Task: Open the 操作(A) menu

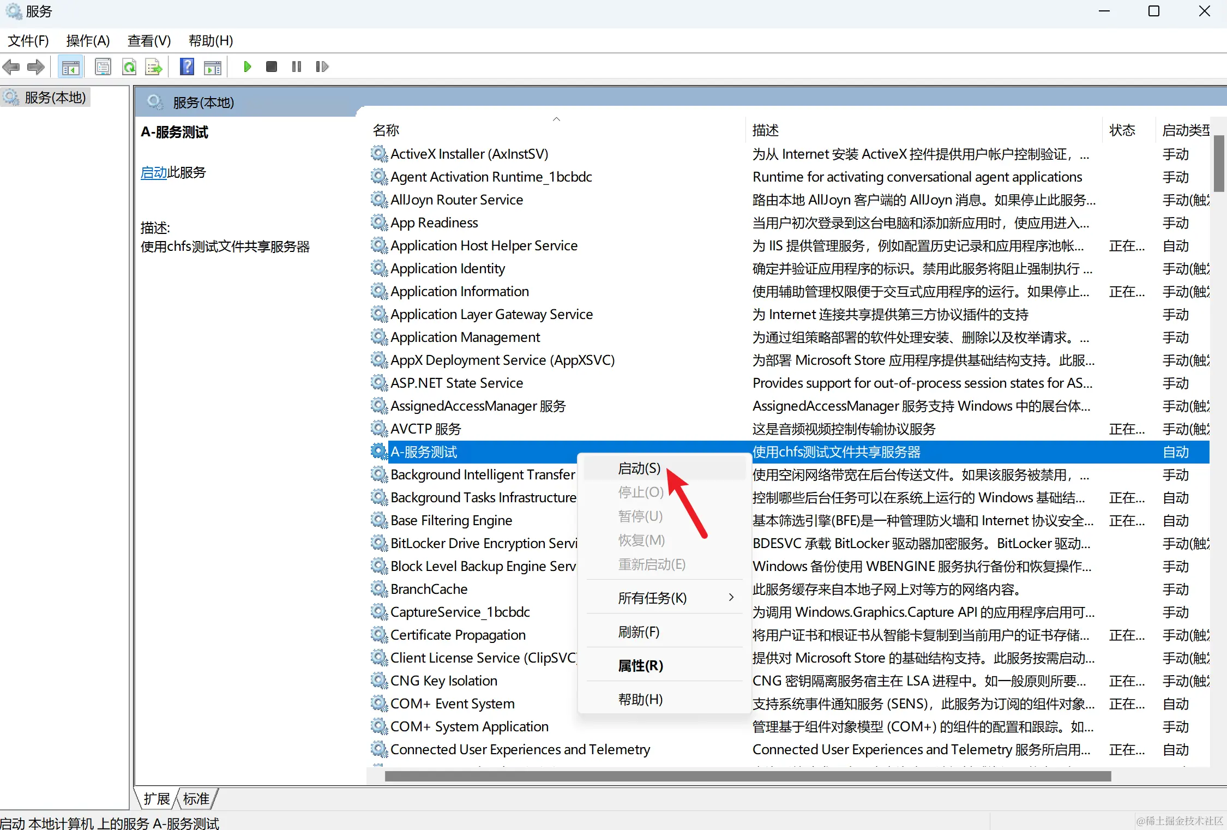Action: tap(88, 41)
